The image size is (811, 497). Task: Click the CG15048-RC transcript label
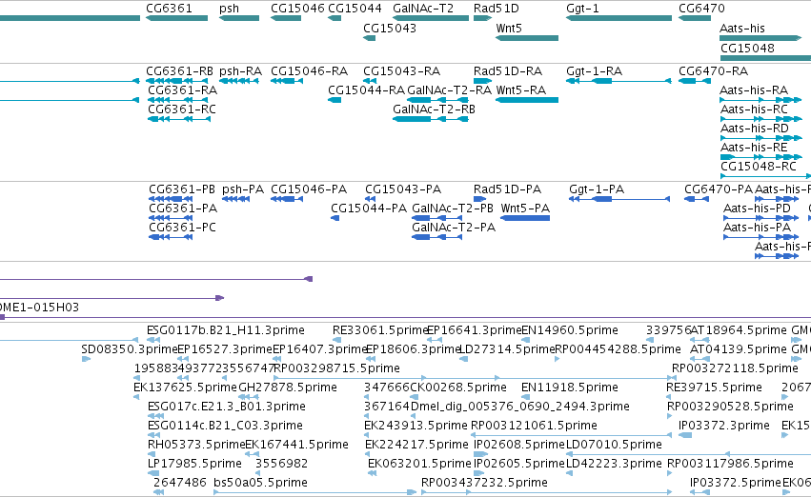[759, 167]
